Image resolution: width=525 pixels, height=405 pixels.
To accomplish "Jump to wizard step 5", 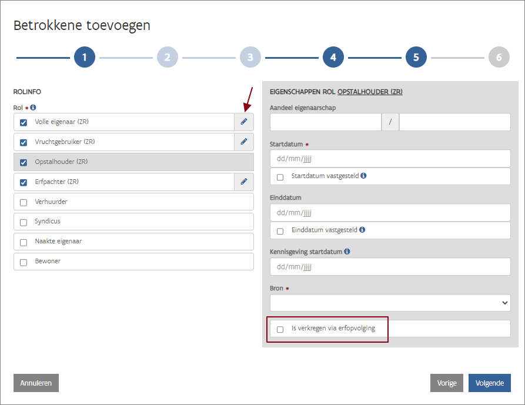I will coord(416,58).
